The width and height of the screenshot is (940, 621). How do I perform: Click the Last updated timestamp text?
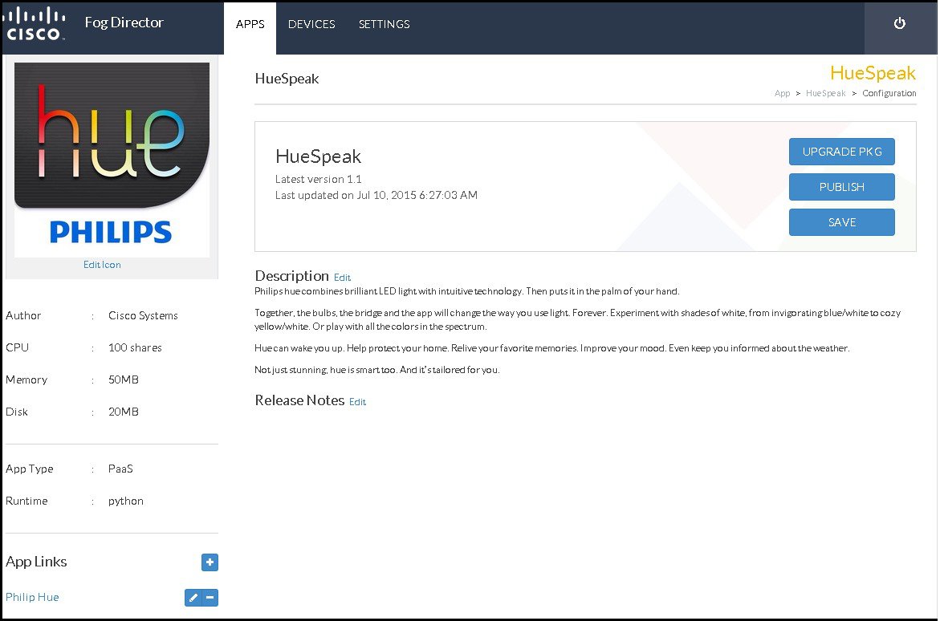coord(377,196)
